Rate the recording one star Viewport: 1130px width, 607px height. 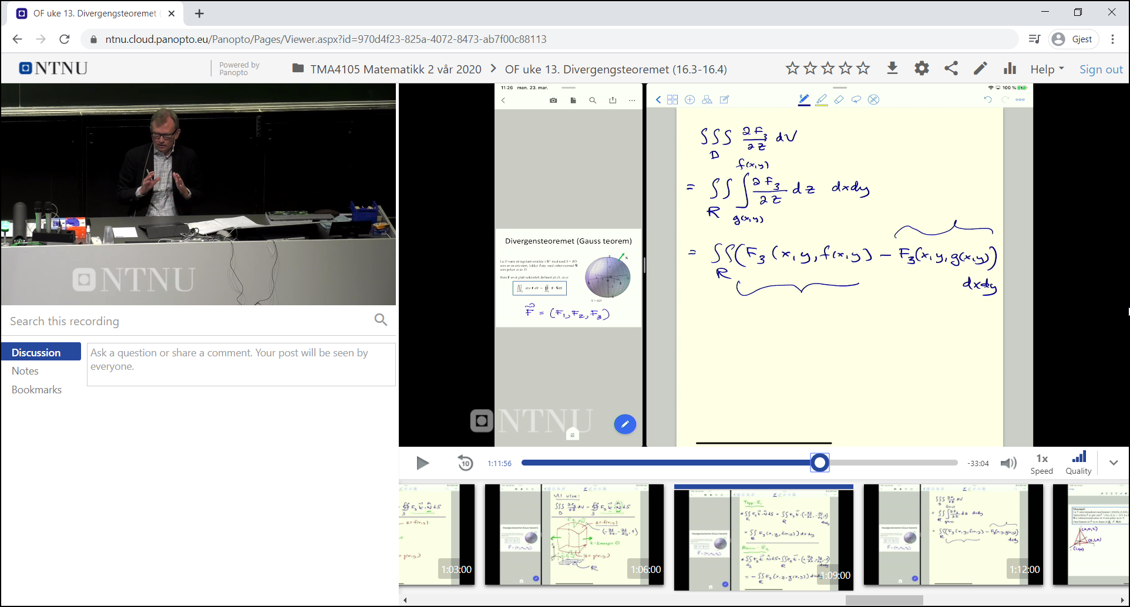792,69
